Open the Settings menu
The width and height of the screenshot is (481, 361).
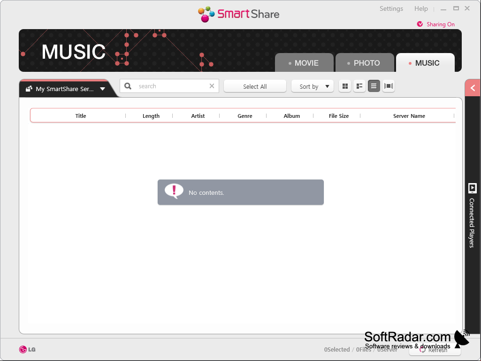tap(391, 8)
